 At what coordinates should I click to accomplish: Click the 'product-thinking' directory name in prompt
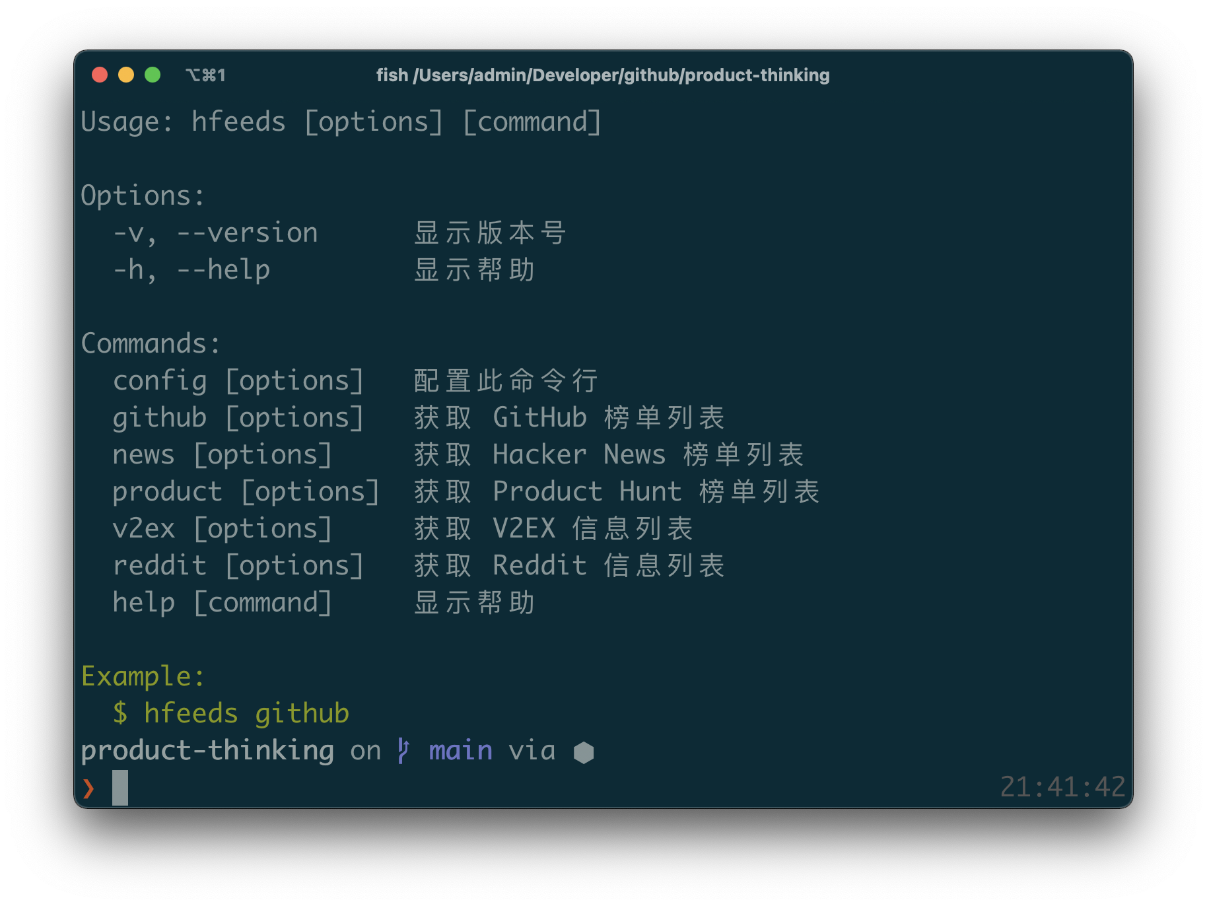coord(207,751)
